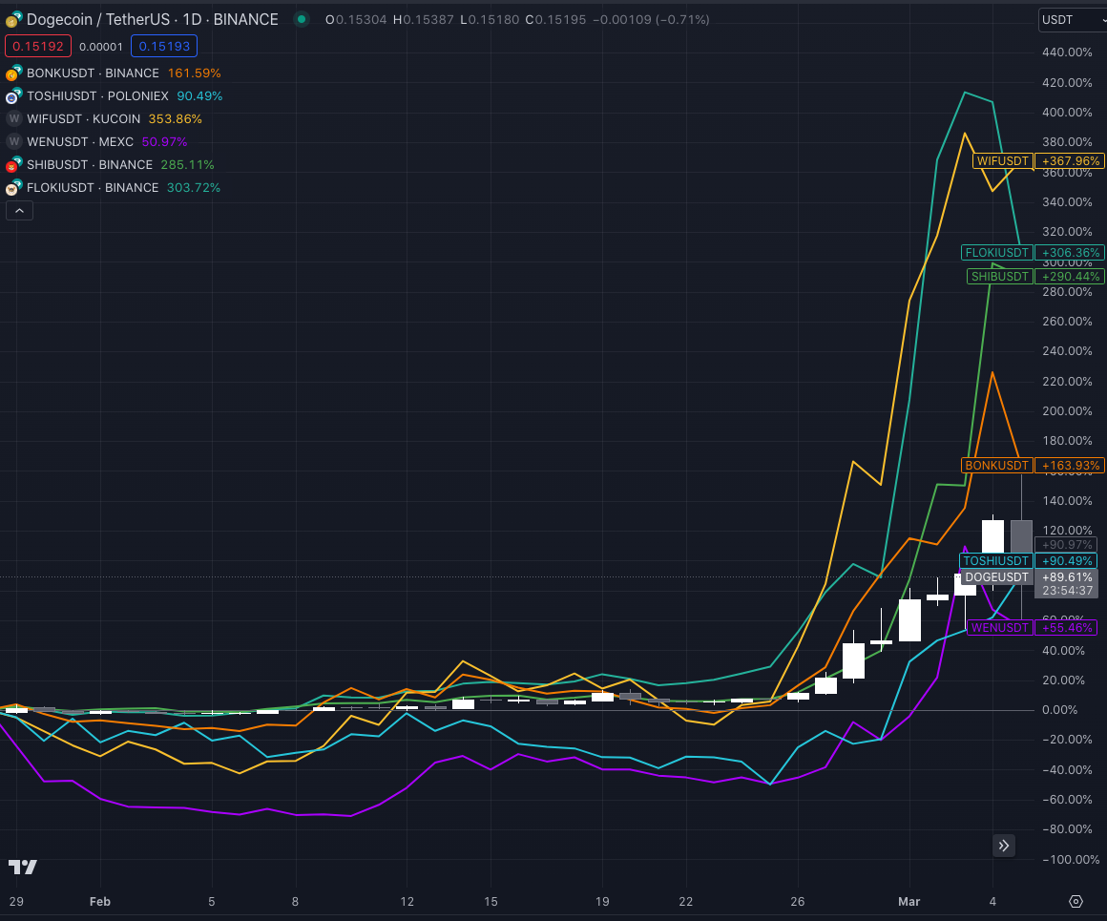This screenshot has width=1107, height=921.
Task: Select BONKUSDT · BINANCE legend entry
Action: point(93,73)
